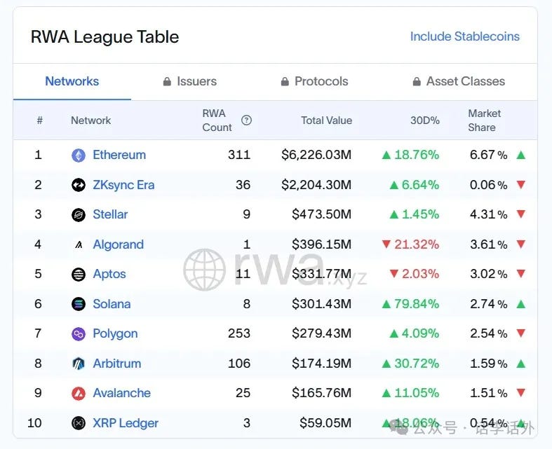Sort by the RWA Count column header
Image resolution: width=552 pixels, height=449 pixels.
pos(217,120)
